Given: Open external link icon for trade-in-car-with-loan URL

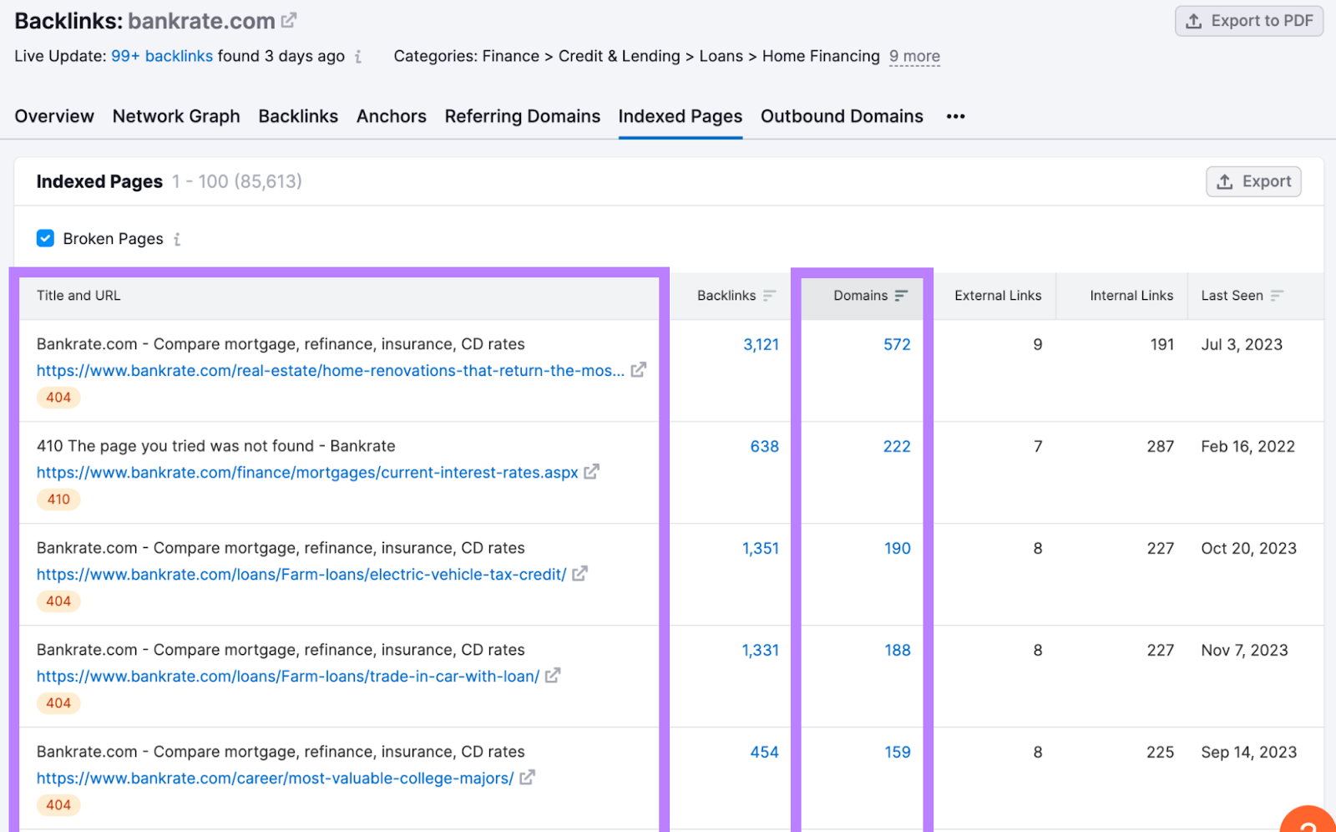Looking at the screenshot, I should [x=553, y=675].
